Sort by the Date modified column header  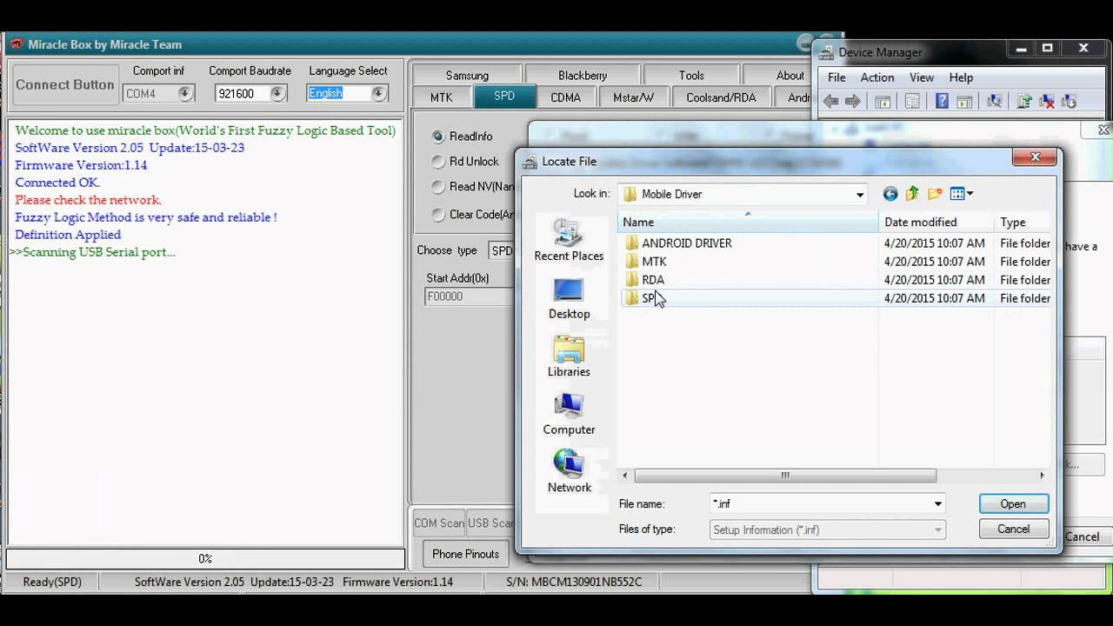[x=936, y=223]
